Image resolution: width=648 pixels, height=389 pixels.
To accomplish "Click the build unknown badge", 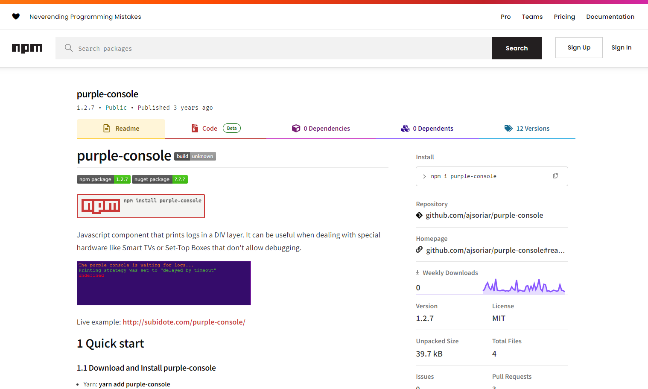I will coord(195,156).
